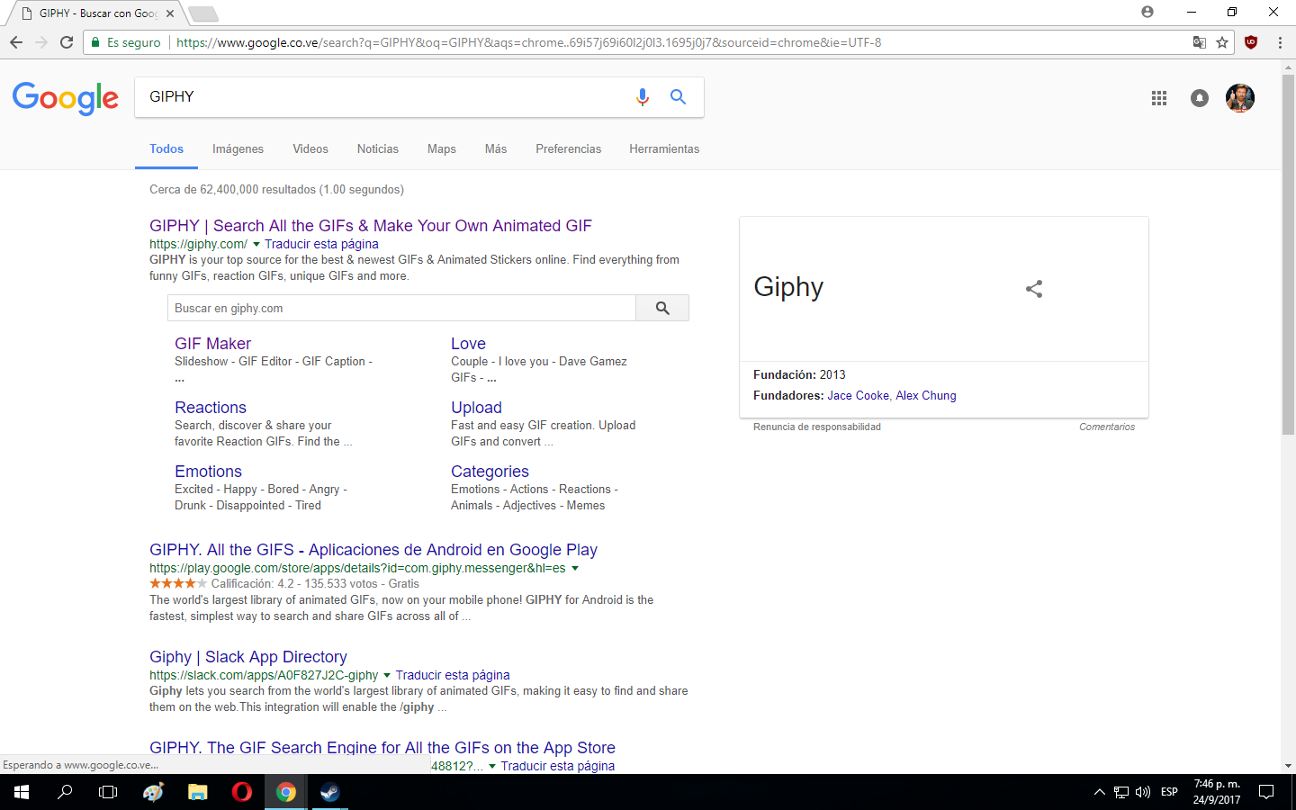Open the GIPHY App Store result

(x=382, y=748)
